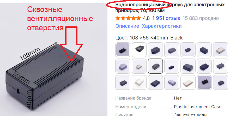The image size is (230, 116).
Task: Select dark case with mounting tab, third in top row
Action: pos(155,50)
